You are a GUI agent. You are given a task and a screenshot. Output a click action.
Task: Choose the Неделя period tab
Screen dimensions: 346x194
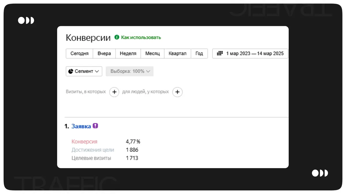click(x=128, y=53)
